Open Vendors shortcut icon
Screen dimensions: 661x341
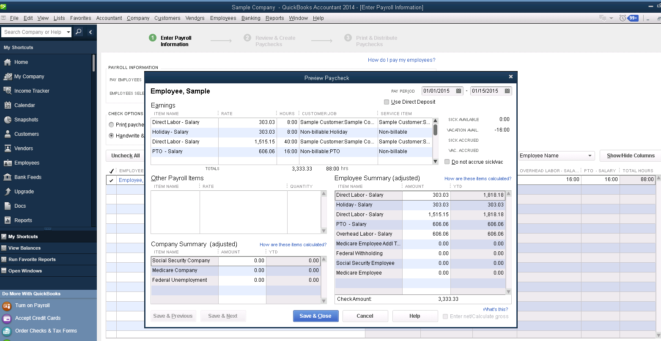(8, 148)
